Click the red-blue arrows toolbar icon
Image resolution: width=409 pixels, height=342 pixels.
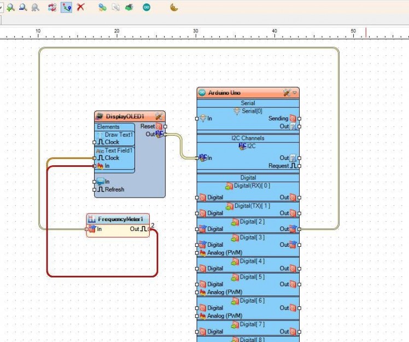coord(52,8)
